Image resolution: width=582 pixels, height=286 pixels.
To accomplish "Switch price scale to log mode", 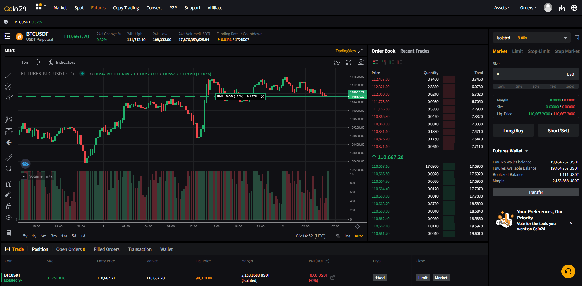I will pos(347,236).
